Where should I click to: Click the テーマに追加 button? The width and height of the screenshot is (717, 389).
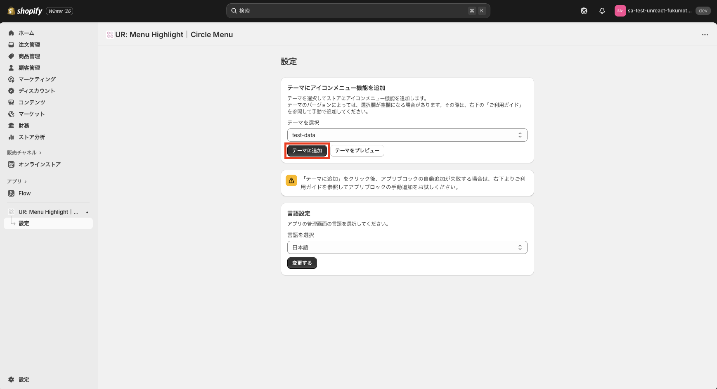pos(307,150)
